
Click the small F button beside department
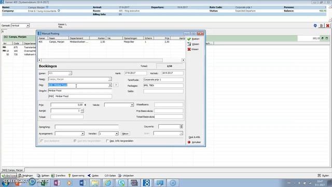116,85
